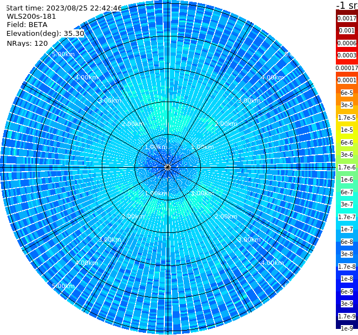Select the lower-right 2.00km ring label
This screenshot has height=335, width=358.
click(x=226, y=216)
